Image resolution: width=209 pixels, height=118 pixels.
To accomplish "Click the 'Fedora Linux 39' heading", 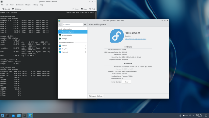I will pyautogui.click(x=132, y=33).
